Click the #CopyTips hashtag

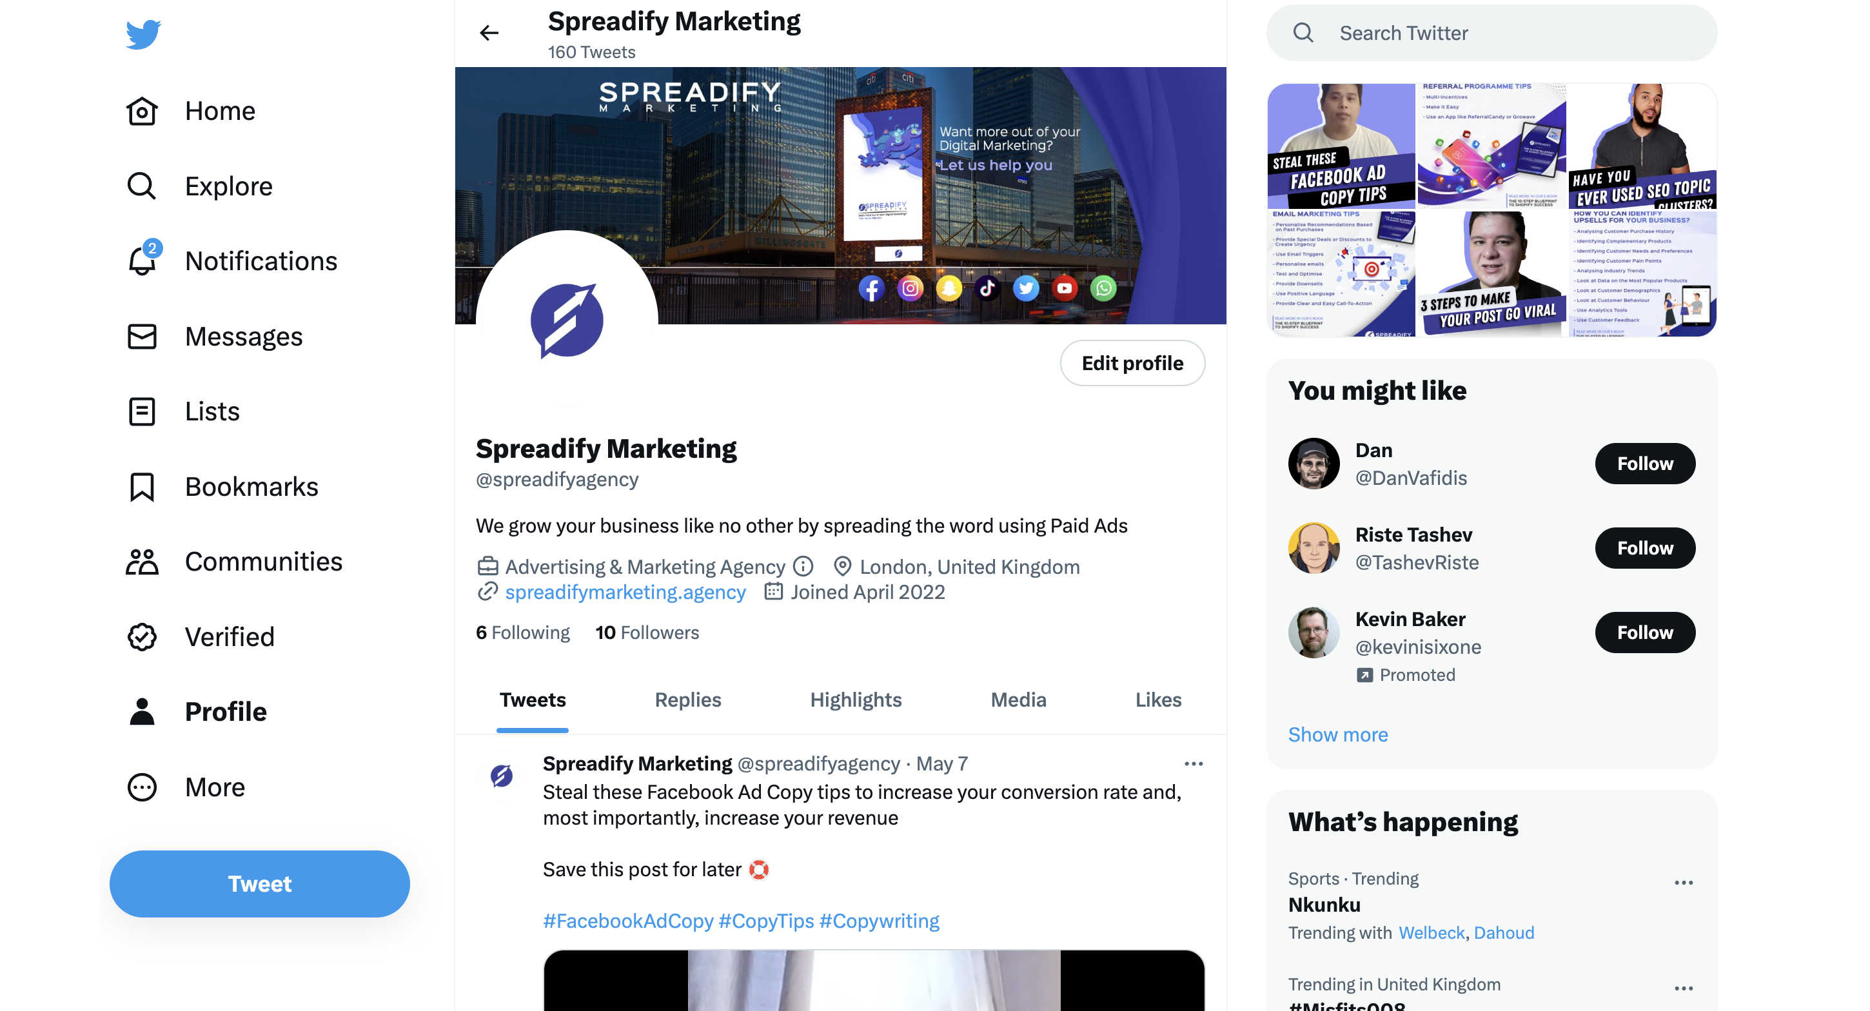tap(766, 920)
